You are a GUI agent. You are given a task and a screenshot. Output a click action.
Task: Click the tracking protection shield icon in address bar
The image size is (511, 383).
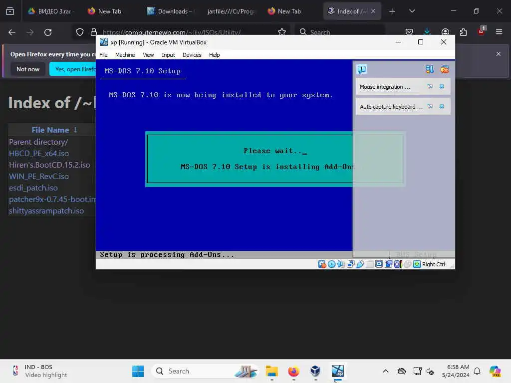coord(80,32)
